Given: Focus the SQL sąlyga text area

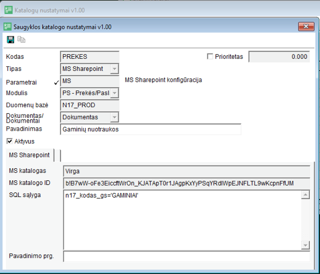Looking at the screenshot, I should coord(181,219).
